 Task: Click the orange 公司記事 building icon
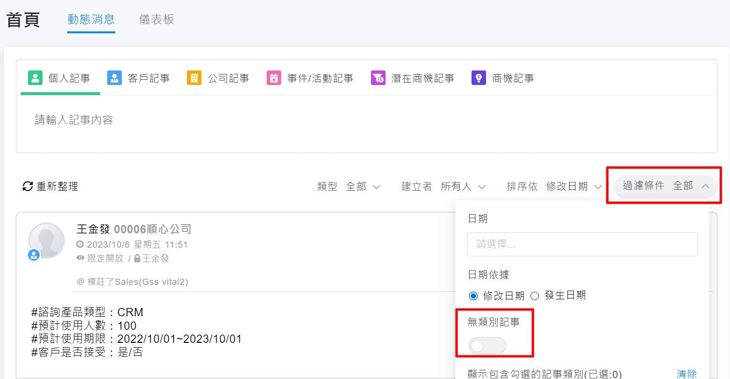coord(194,78)
